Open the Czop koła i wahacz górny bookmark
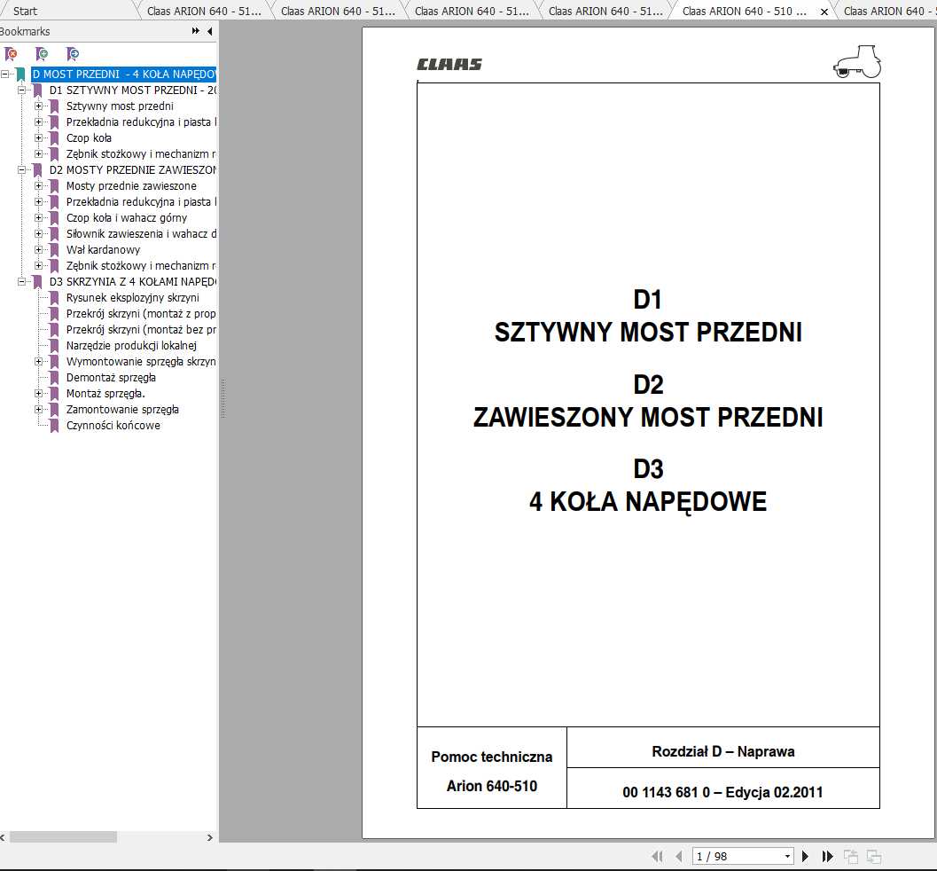The image size is (937, 871). click(126, 217)
